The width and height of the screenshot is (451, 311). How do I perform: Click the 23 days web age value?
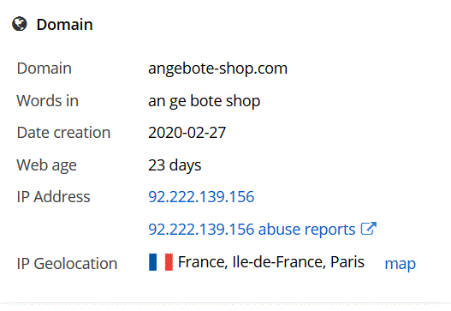pos(175,165)
